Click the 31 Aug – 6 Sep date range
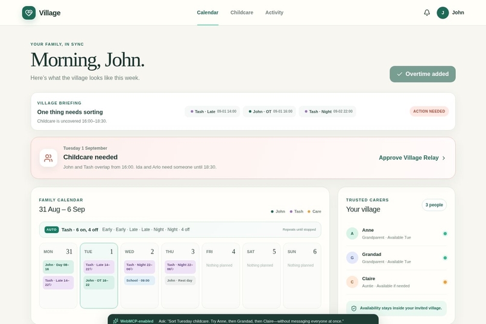Viewport: 486px width, 324px height. [x=62, y=209]
